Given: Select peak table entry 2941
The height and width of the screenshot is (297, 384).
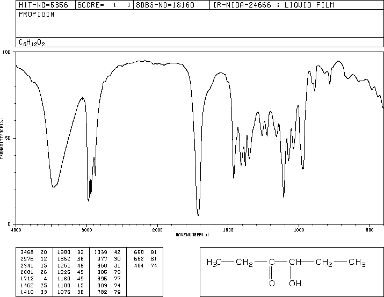Looking at the screenshot, I should [x=27, y=266].
